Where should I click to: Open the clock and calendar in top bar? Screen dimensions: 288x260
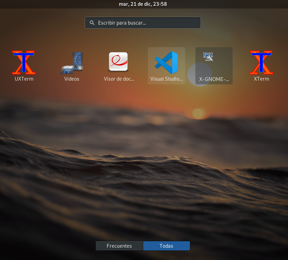[143, 4]
